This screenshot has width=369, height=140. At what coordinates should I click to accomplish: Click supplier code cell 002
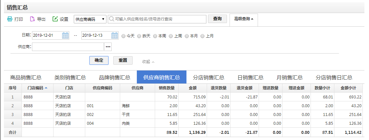coord(102,114)
